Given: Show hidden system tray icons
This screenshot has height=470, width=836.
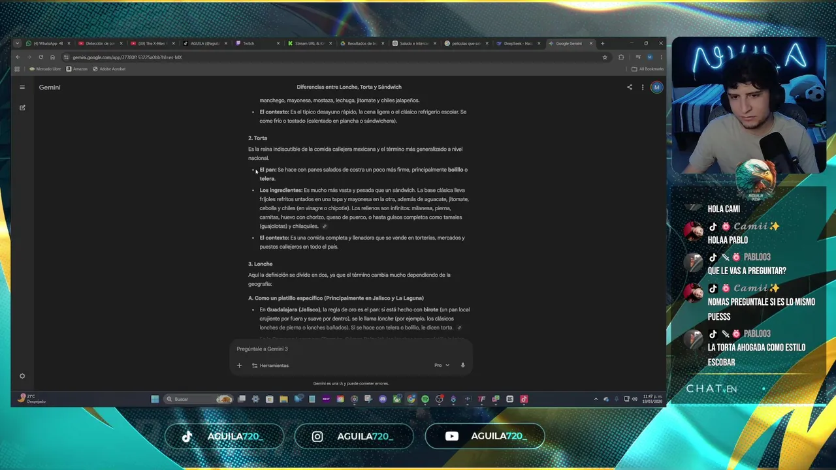Looking at the screenshot, I should (596, 399).
